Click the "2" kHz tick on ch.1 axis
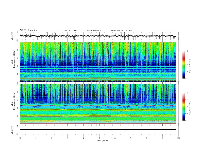 coord(18,74)
